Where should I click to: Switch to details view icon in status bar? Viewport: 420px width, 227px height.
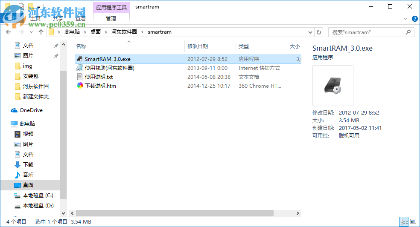404,221
